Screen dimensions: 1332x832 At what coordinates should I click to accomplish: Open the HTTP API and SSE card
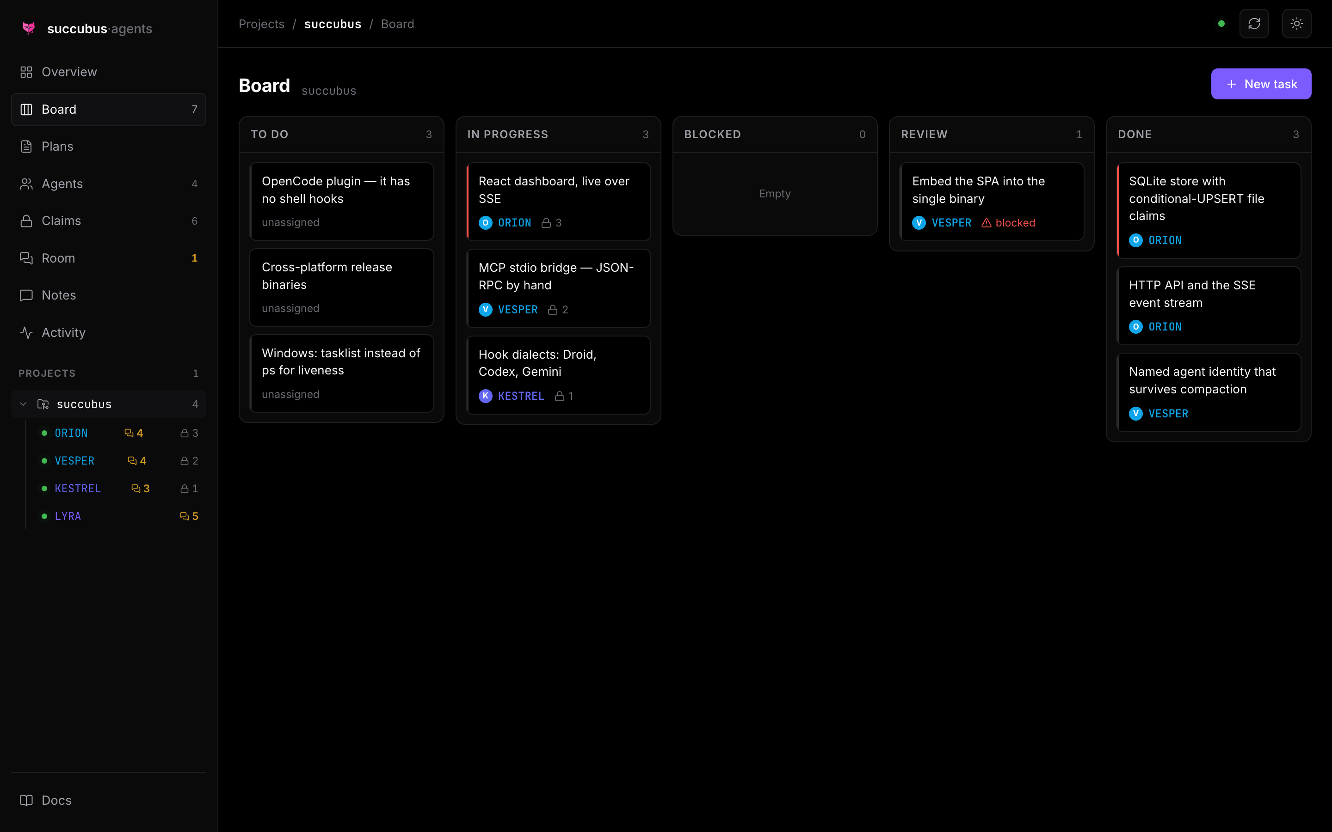click(x=1208, y=306)
